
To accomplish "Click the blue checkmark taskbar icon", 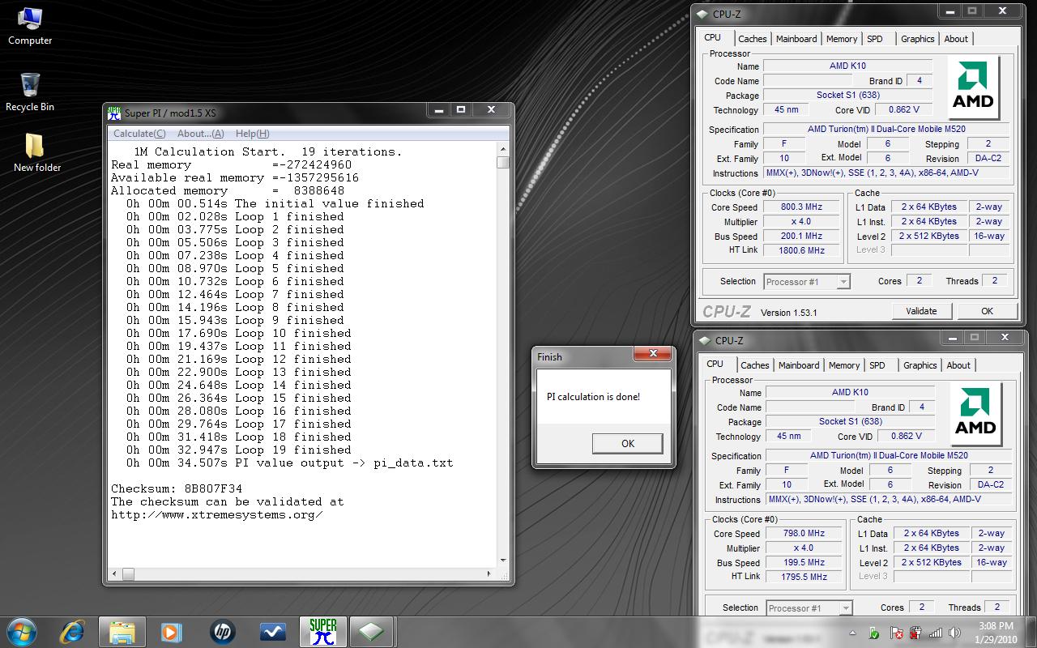I will pyautogui.click(x=271, y=632).
